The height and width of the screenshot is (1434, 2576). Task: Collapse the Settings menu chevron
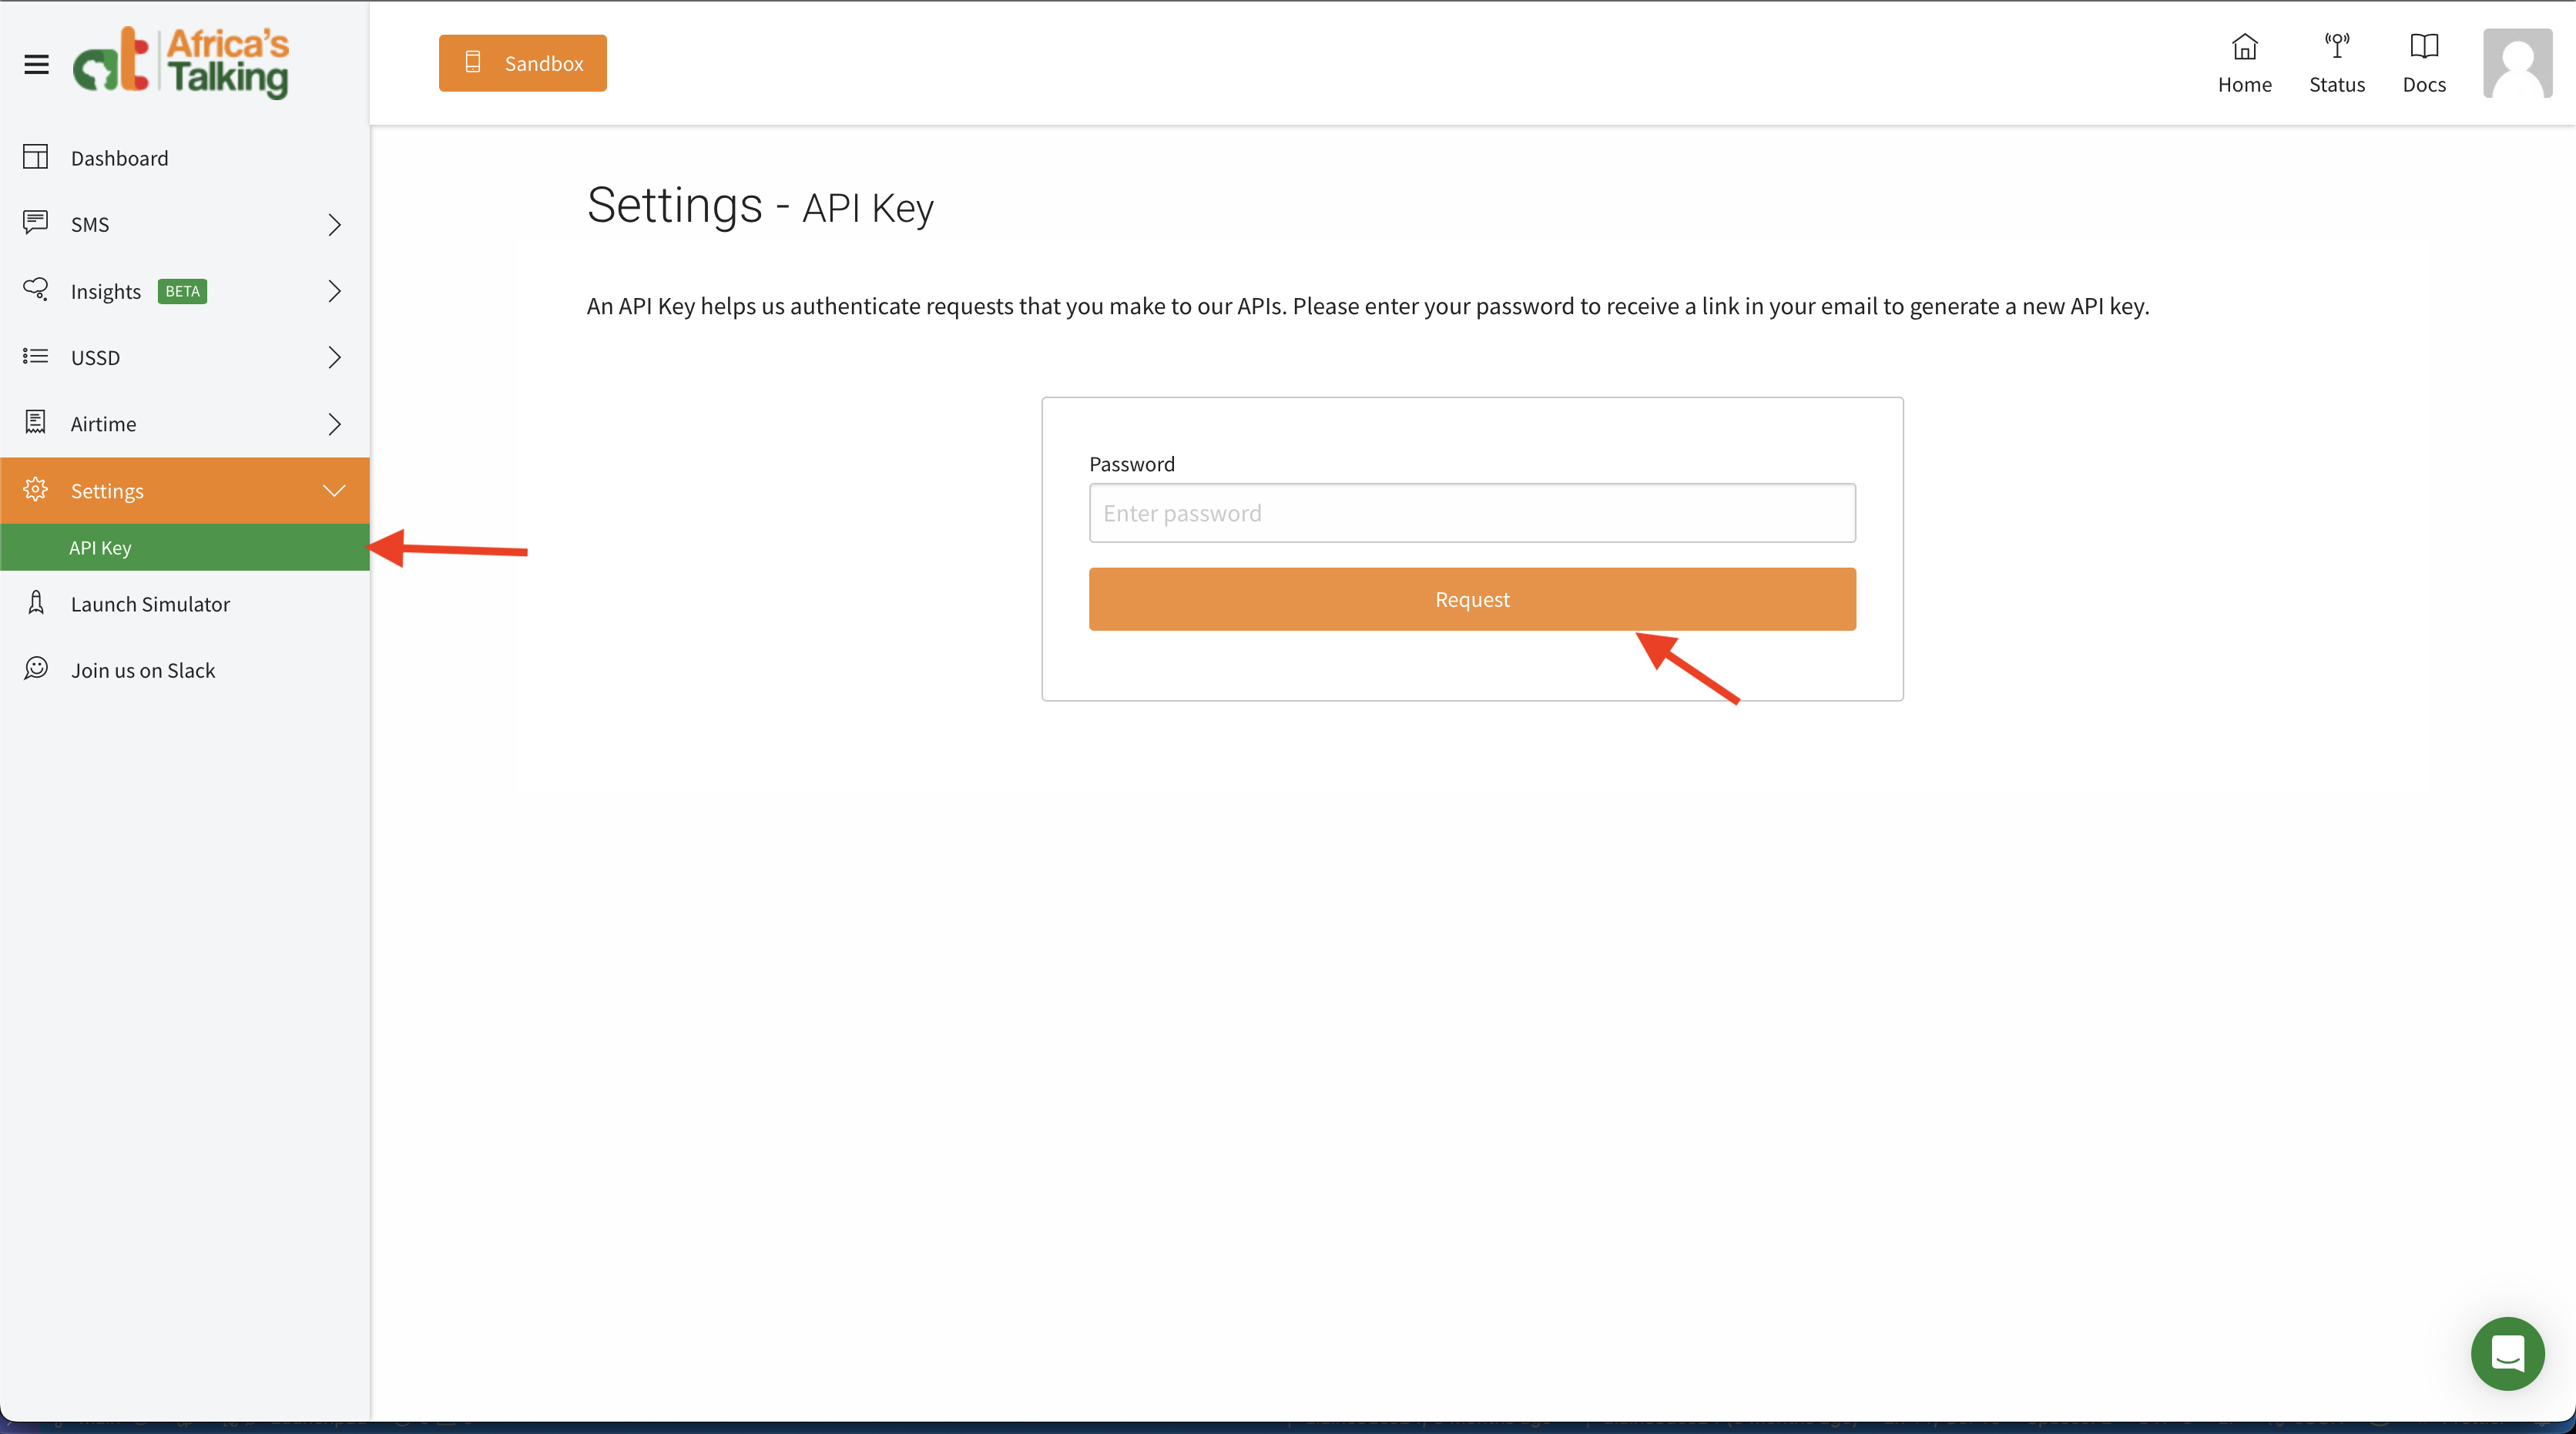[x=334, y=490]
